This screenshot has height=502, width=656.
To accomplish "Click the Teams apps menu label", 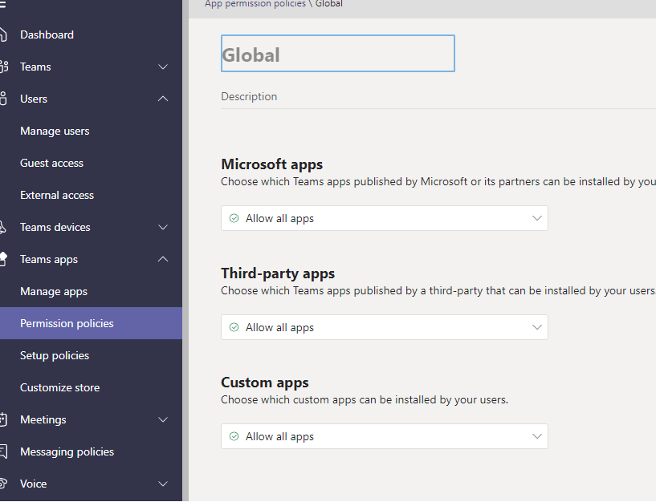I will coord(49,260).
